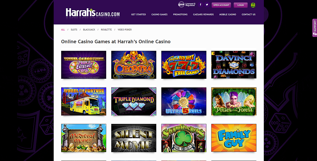
Task: Click the Harrah's Casino logo
Action: 93,13
